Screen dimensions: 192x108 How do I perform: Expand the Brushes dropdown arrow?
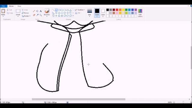tap(47, 16)
